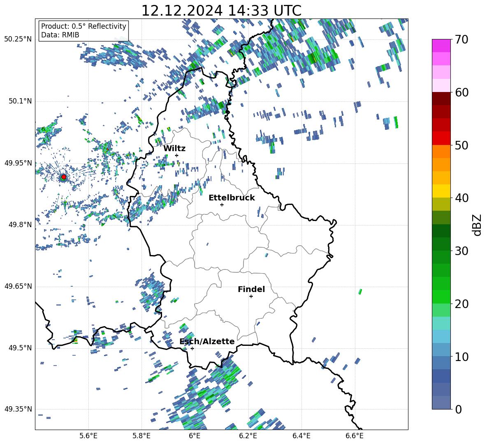Click the Product: 0.5° Reflectivity text
This screenshot has width=487, height=444.
(83, 26)
